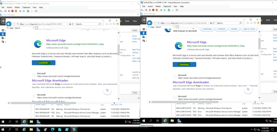Open a new IE tab in W2k2019Apl window
Image resolution: width=277 pixels, height=132 pixels.
point(37,28)
